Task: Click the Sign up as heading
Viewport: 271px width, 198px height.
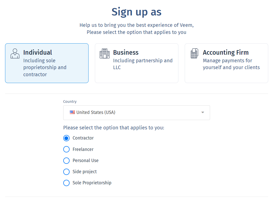Action: point(136,12)
